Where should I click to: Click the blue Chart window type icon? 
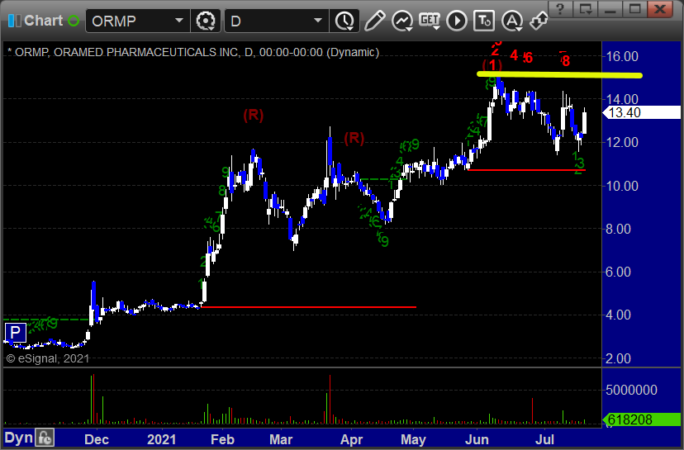coord(14,21)
